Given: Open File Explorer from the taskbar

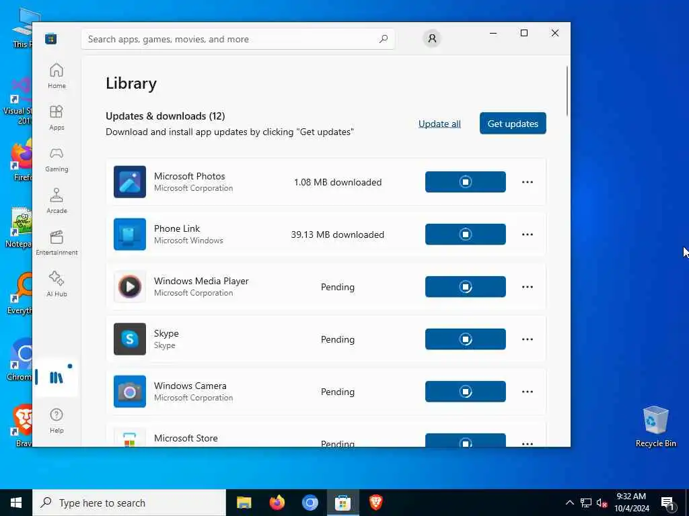Looking at the screenshot, I should [244, 503].
